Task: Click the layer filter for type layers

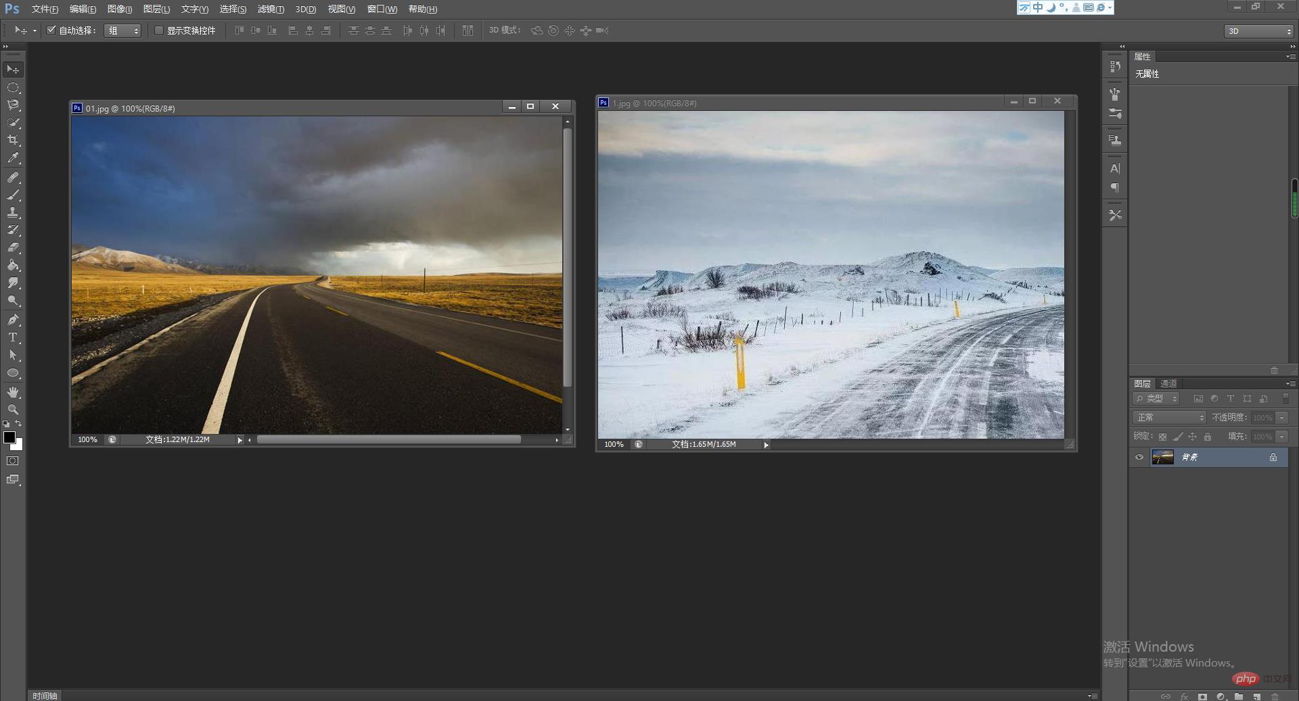Action: [1231, 399]
